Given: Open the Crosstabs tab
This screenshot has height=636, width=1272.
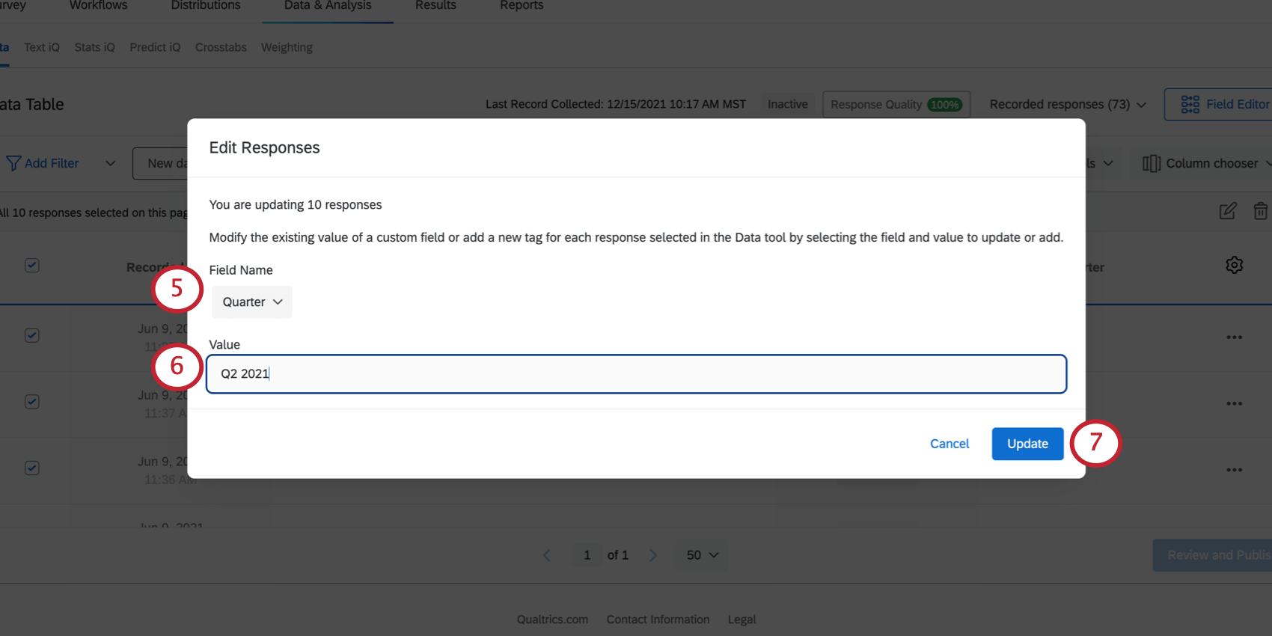Looking at the screenshot, I should 221,46.
